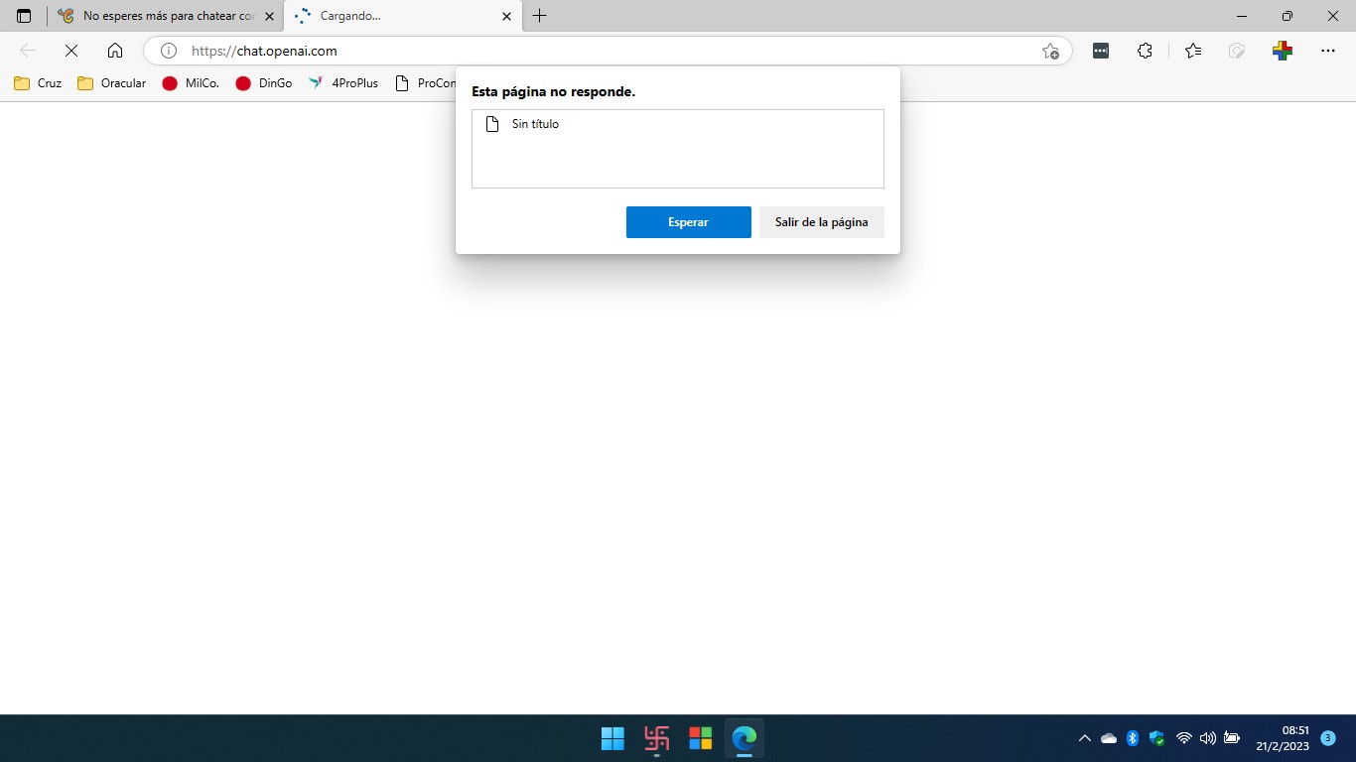Open the Windows Start menu

click(x=612, y=738)
